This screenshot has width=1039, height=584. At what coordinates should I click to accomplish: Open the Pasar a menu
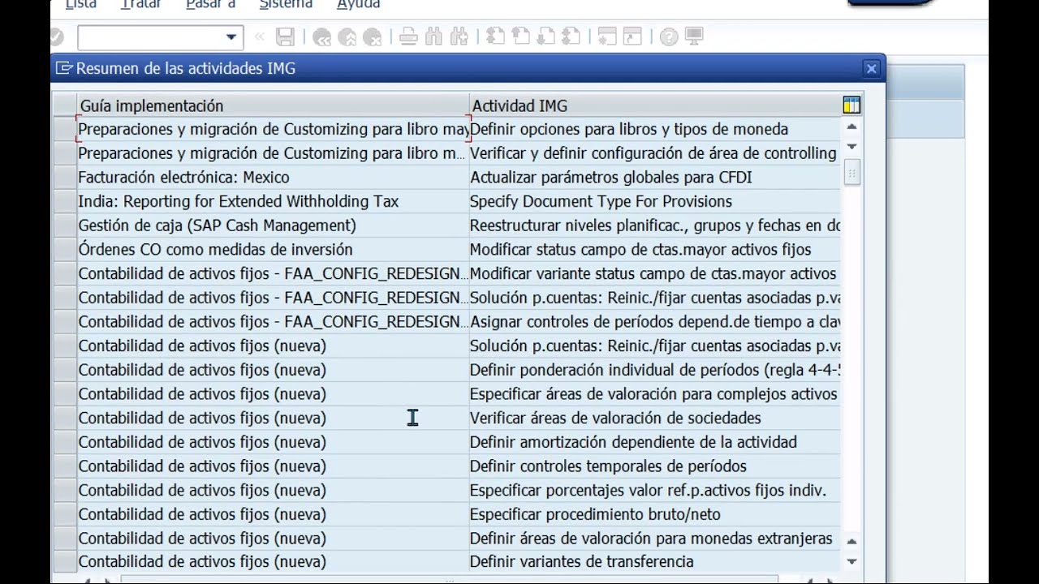click(210, 5)
